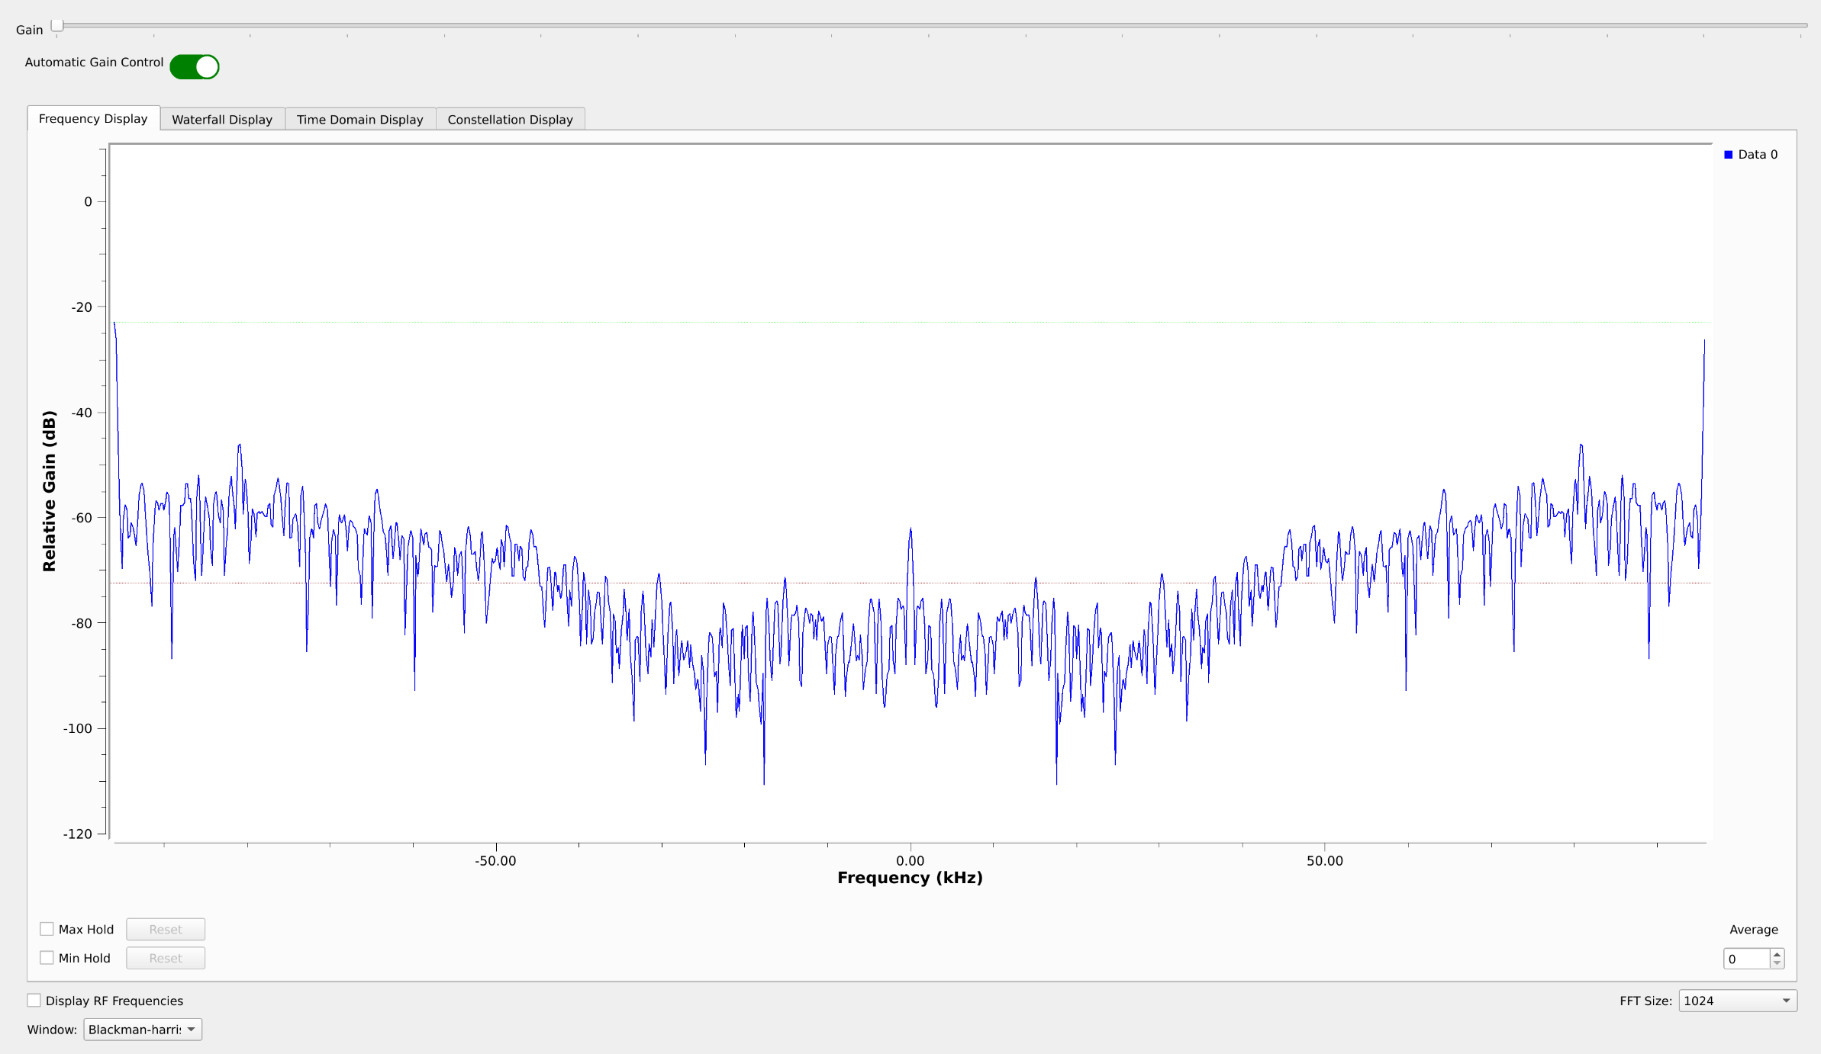
Task: Click the Data 0 legend label
Action: (1758, 154)
